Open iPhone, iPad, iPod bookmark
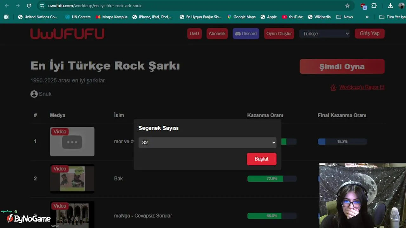This screenshot has height=228, width=406. point(152,17)
